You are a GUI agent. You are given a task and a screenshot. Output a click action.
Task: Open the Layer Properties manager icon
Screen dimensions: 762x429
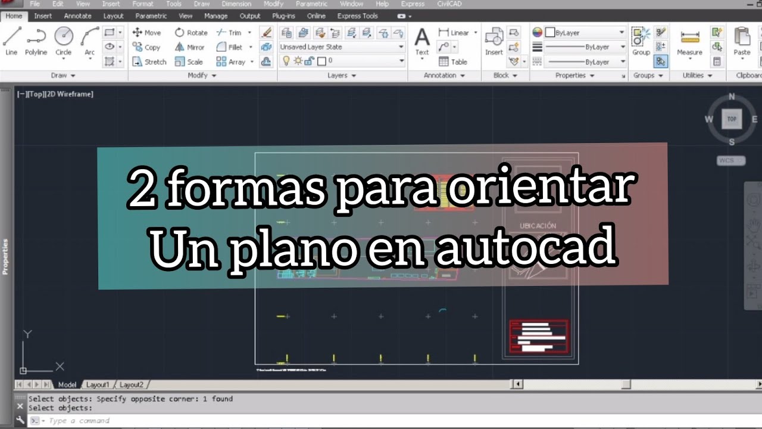[x=286, y=33]
